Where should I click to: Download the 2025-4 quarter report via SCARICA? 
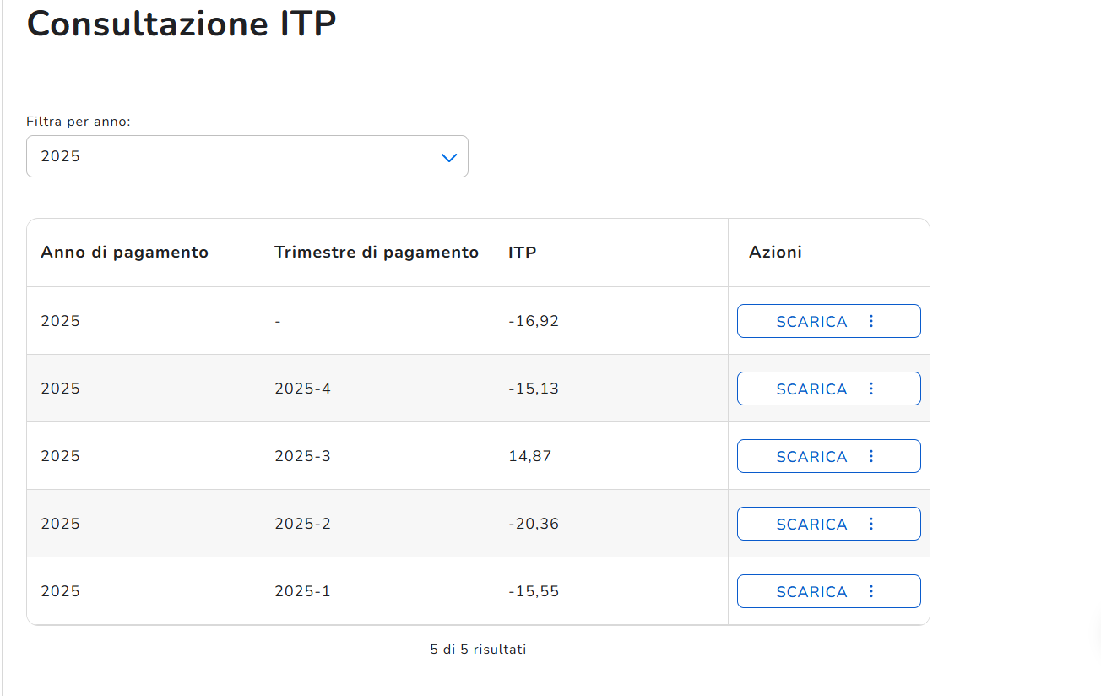811,389
